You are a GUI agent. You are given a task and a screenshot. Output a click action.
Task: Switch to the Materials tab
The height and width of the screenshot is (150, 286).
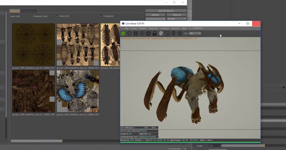click(x=15, y=11)
